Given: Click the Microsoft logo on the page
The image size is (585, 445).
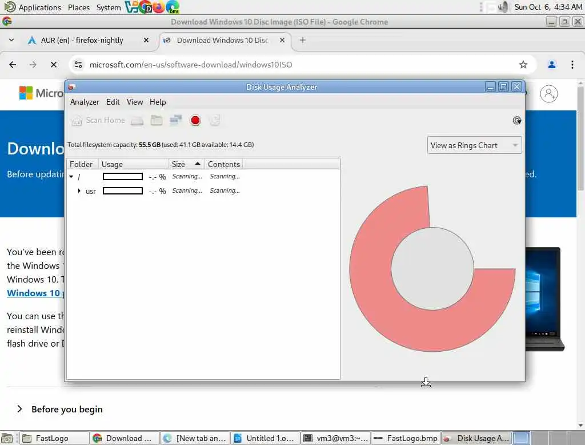Looking at the screenshot, I should (x=41, y=93).
